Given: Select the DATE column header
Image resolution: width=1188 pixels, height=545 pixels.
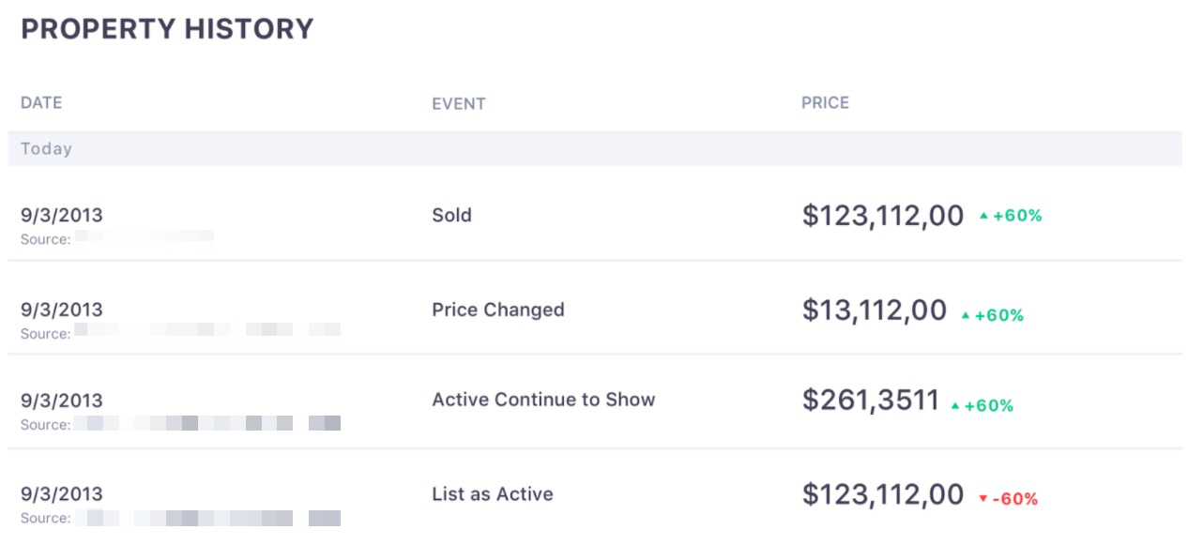Looking at the screenshot, I should point(41,103).
